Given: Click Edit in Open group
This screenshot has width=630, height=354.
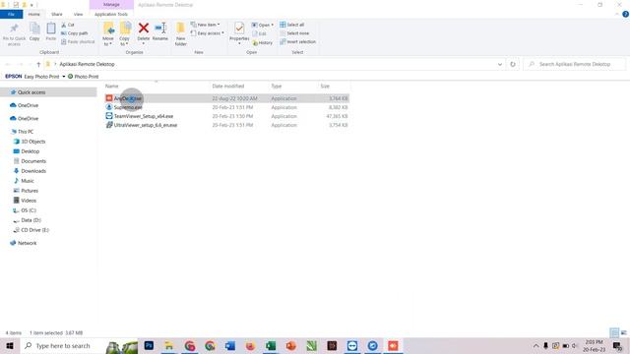Looking at the screenshot, I should pos(260,33).
